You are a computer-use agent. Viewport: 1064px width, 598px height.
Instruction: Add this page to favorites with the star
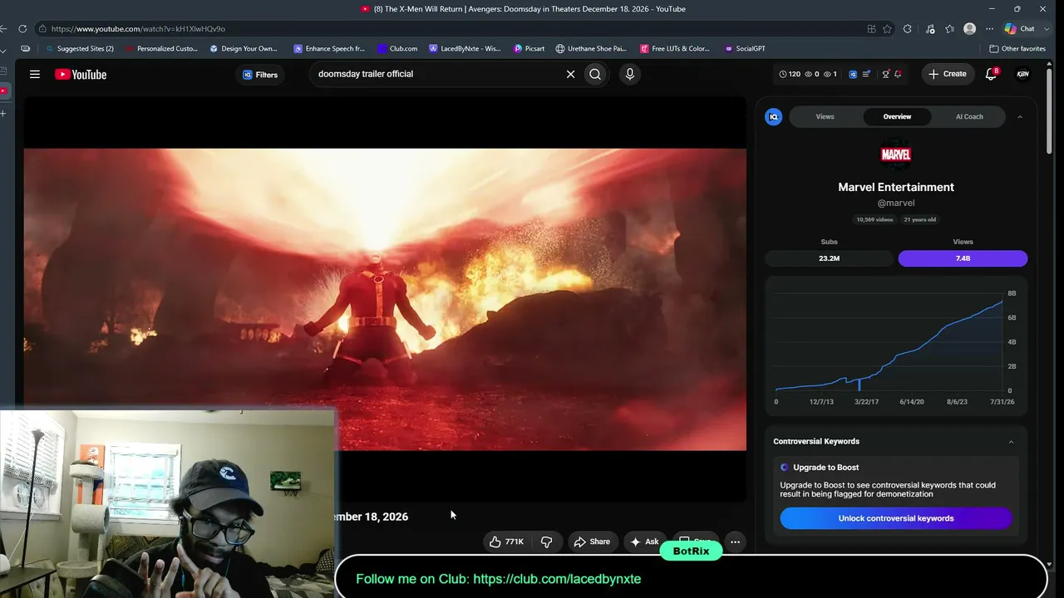[x=887, y=29]
